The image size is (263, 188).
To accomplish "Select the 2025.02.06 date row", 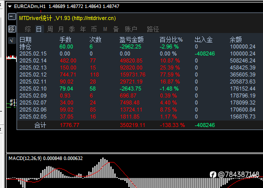I will [33, 109].
